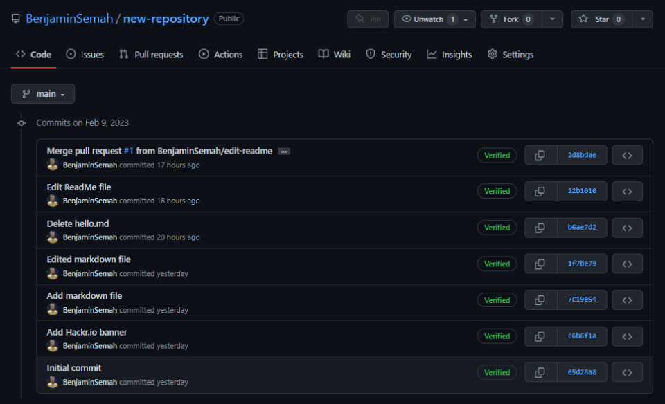
Task: Open the Fork options dropdown
Action: coord(553,19)
